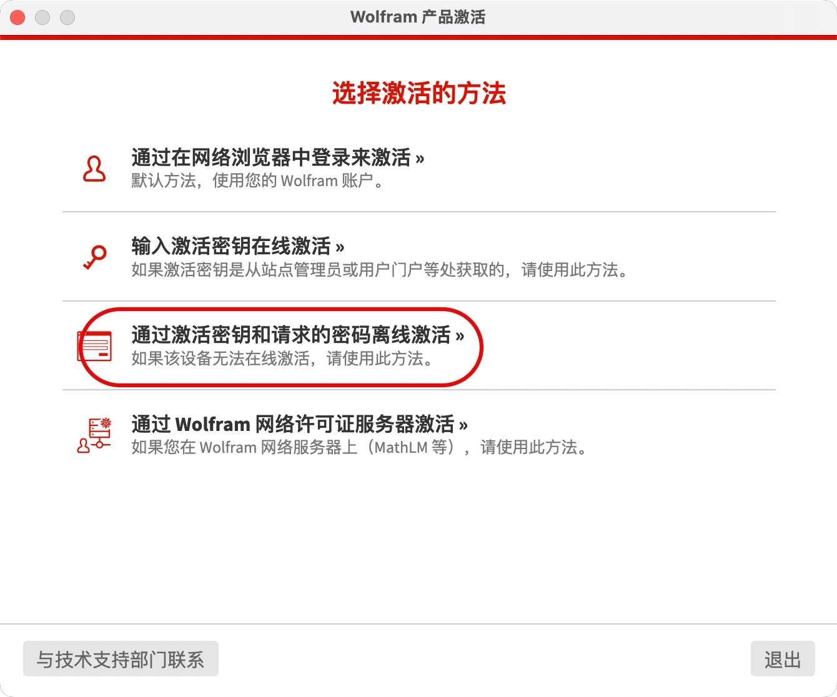Image resolution: width=837 pixels, height=697 pixels.
Task: Click the red heading 选择激活的方法
Action: coord(418,94)
